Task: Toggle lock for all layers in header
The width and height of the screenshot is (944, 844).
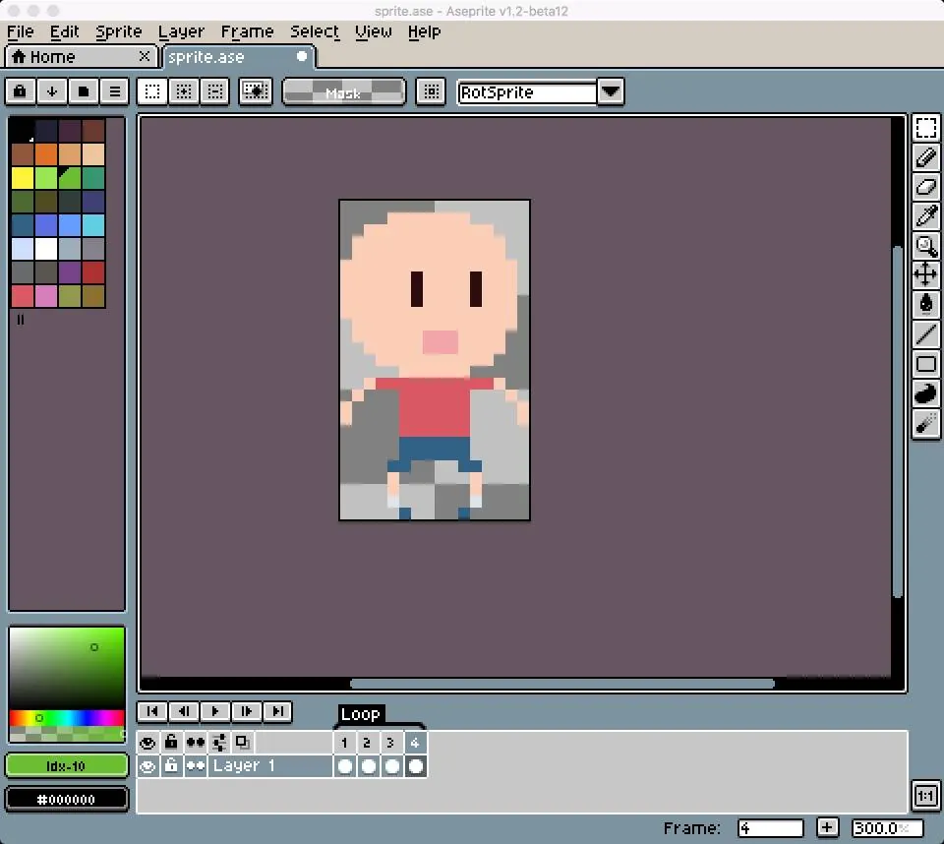Action: (x=171, y=743)
